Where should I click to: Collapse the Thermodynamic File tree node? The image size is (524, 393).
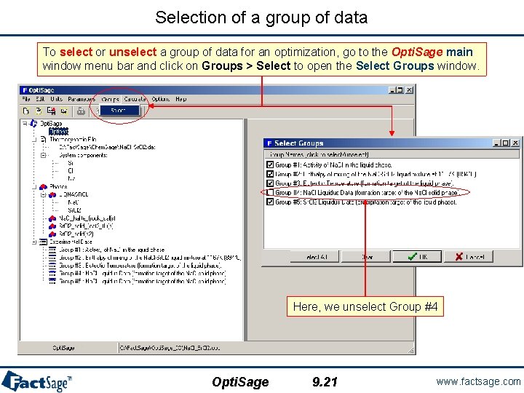pyautogui.click(x=34, y=139)
